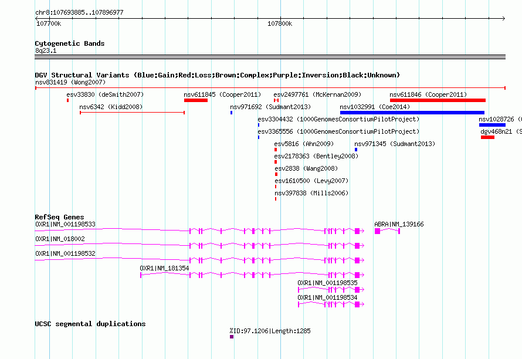Screen dimensions: 522x359
Task: Click the OXR1|NM_001198534 transcript label
Action: click(x=328, y=297)
